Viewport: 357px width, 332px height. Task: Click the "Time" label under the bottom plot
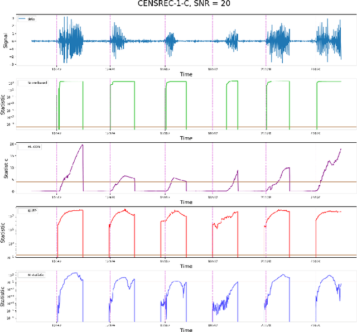186,330
